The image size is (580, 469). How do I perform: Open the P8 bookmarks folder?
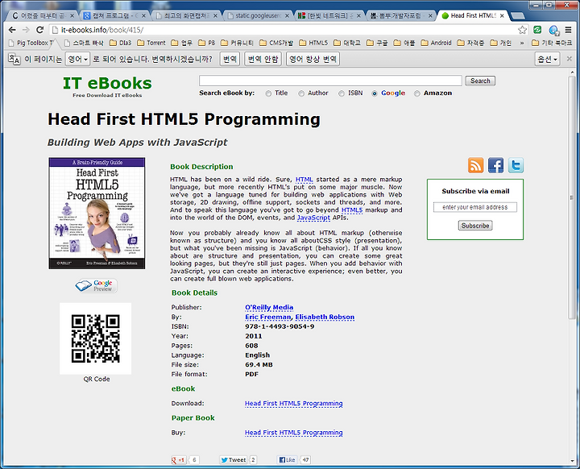pyautogui.click(x=206, y=43)
